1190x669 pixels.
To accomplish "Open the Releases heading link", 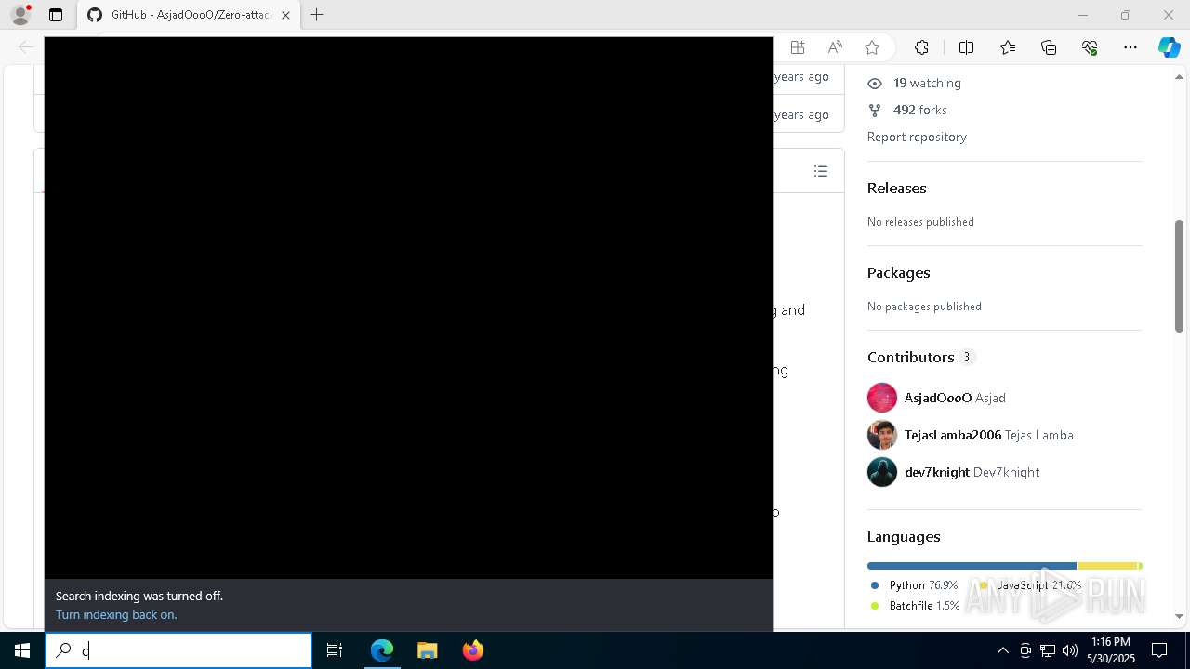I will [896, 188].
